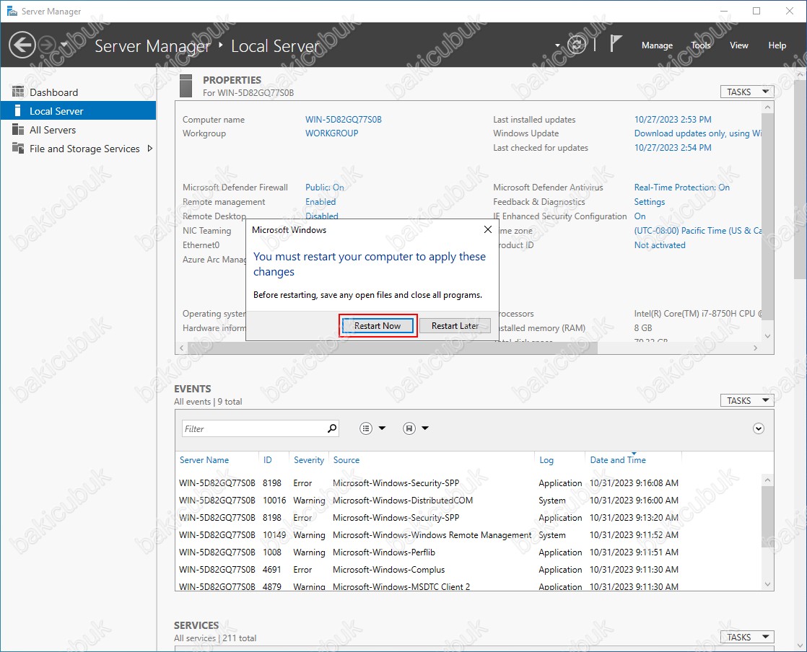Click the All Servers icon in sidebar

[x=18, y=130]
